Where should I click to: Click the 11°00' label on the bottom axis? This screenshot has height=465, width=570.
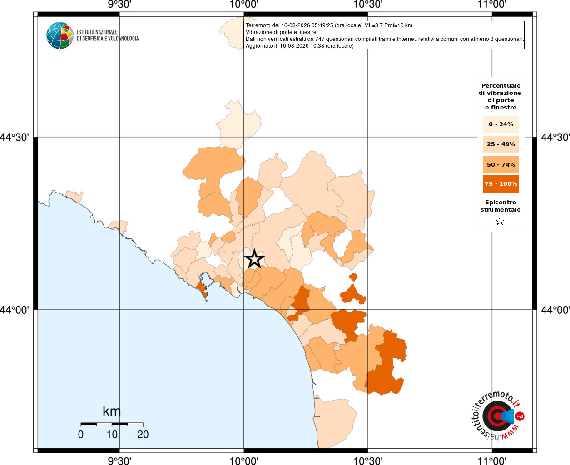pyautogui.click(x=492, y=460)
